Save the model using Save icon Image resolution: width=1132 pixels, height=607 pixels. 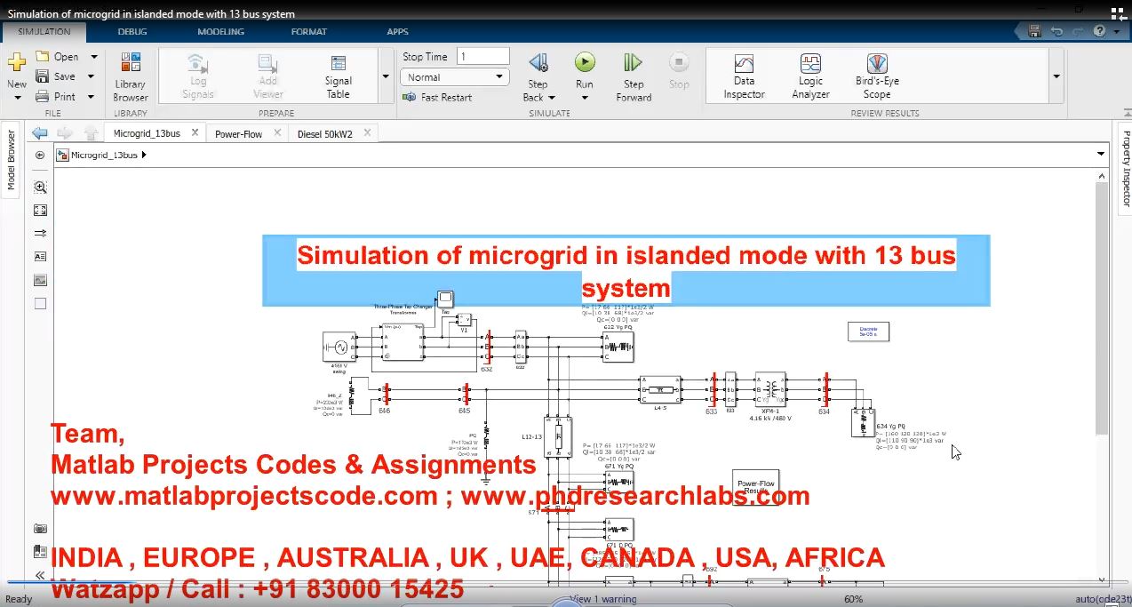click(43, 76)
